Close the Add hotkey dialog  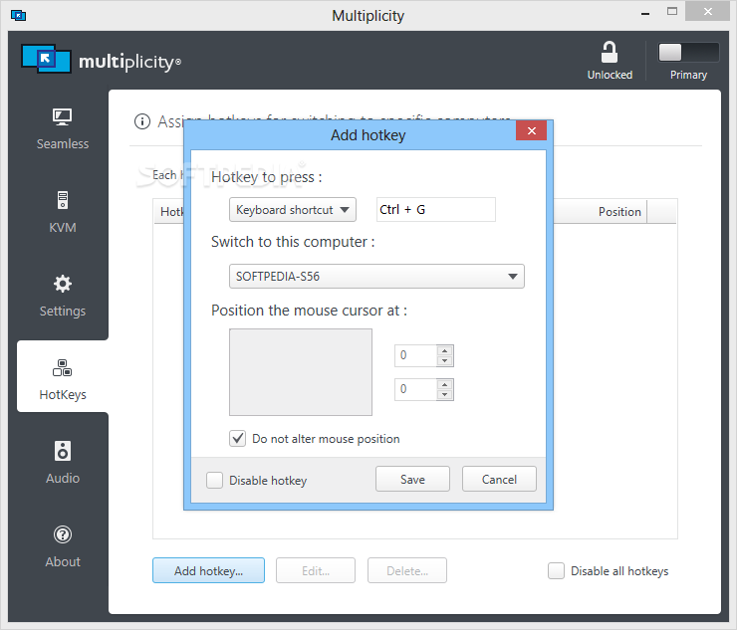tap(531, 130)
